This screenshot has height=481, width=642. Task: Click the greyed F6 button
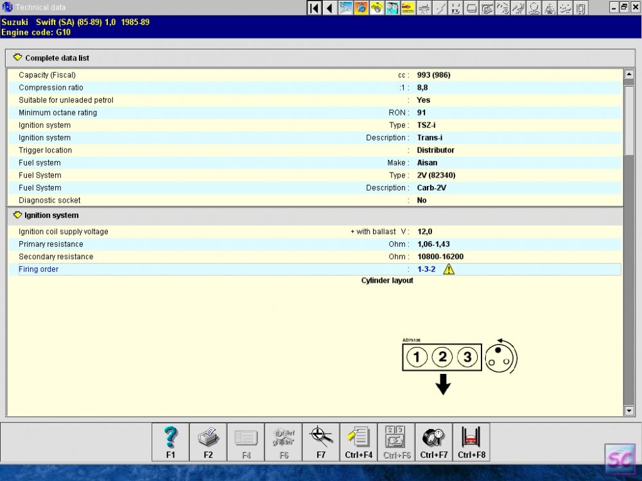(x=284, y=442)
